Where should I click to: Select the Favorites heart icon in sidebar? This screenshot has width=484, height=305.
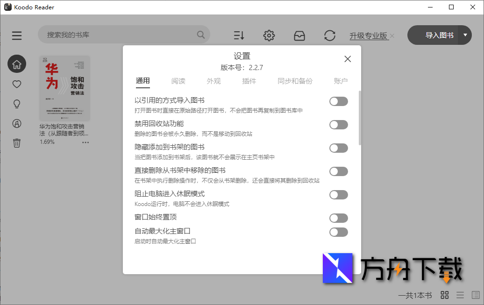pos(17,84)
